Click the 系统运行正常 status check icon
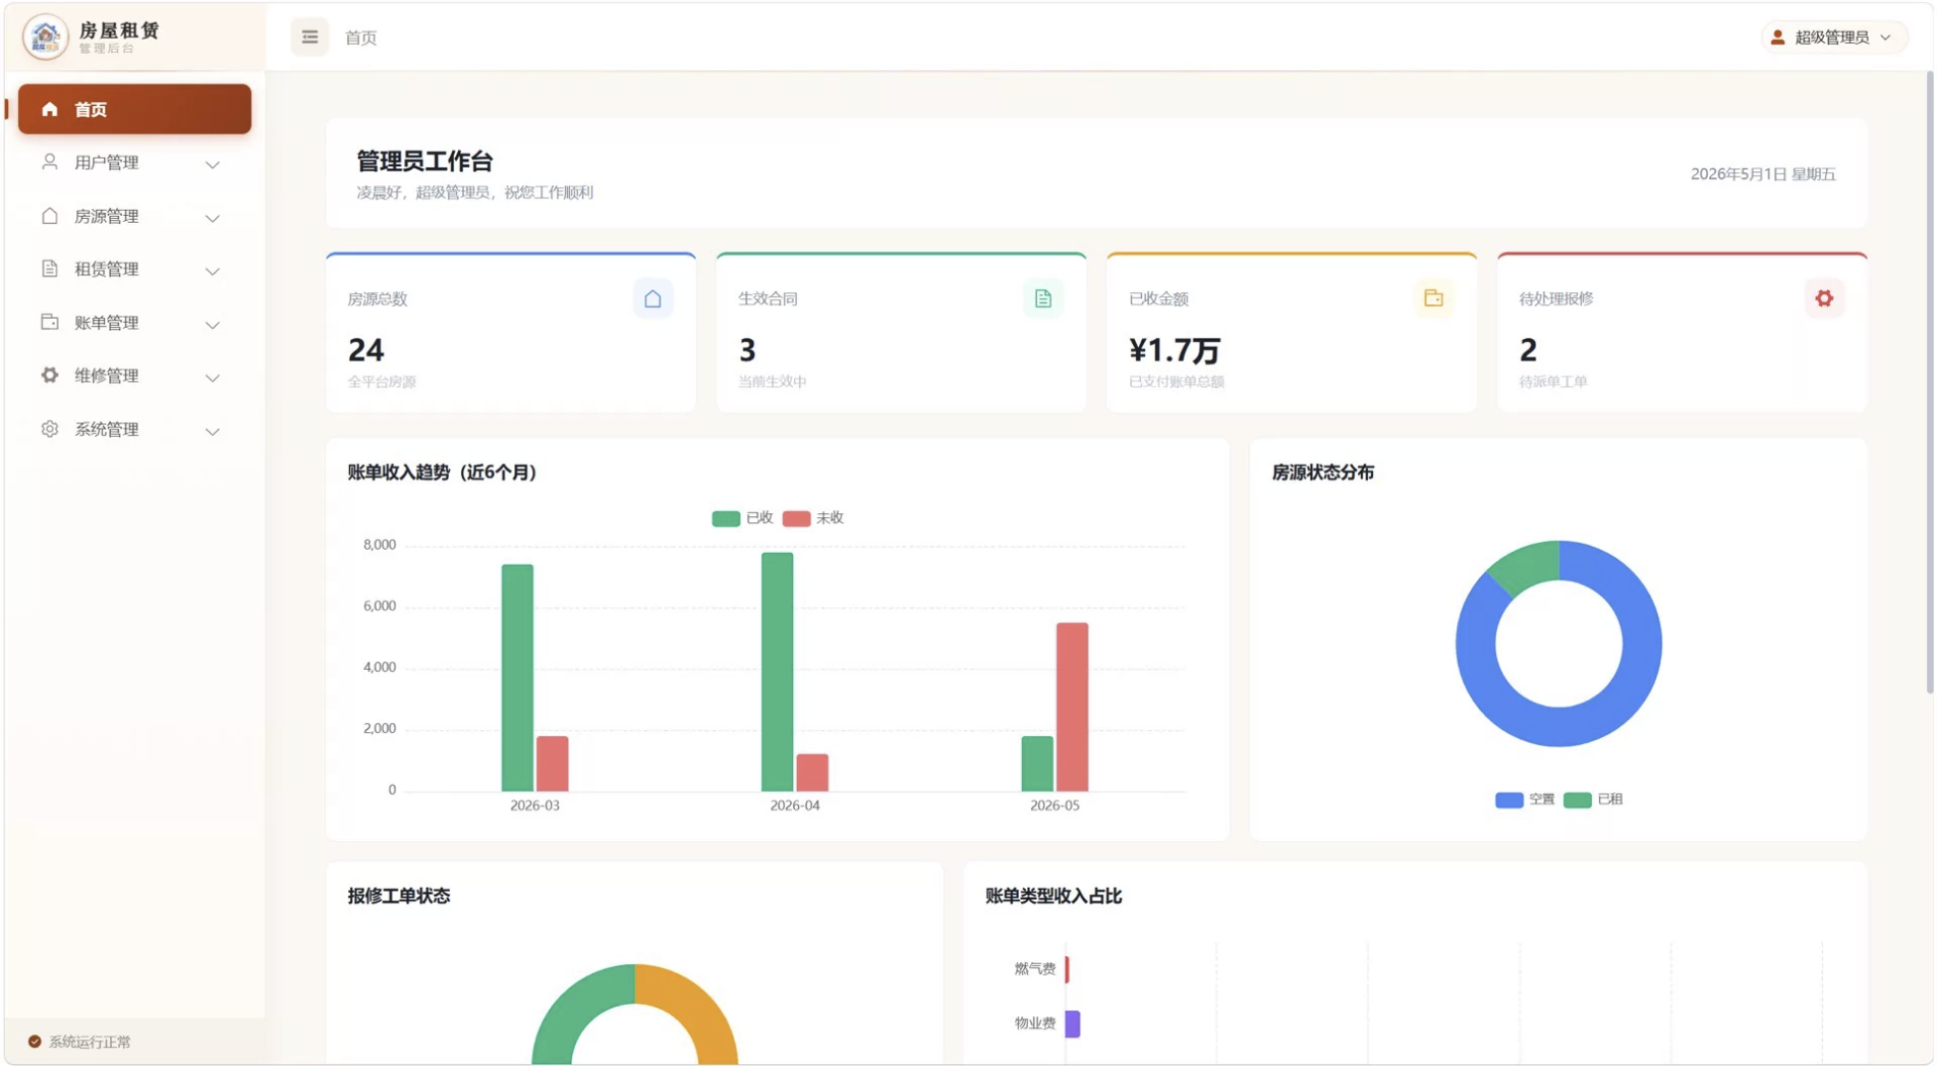Image resolution: width=1937 pixels, height=1066 pixels. click(x=35, y=1041)
